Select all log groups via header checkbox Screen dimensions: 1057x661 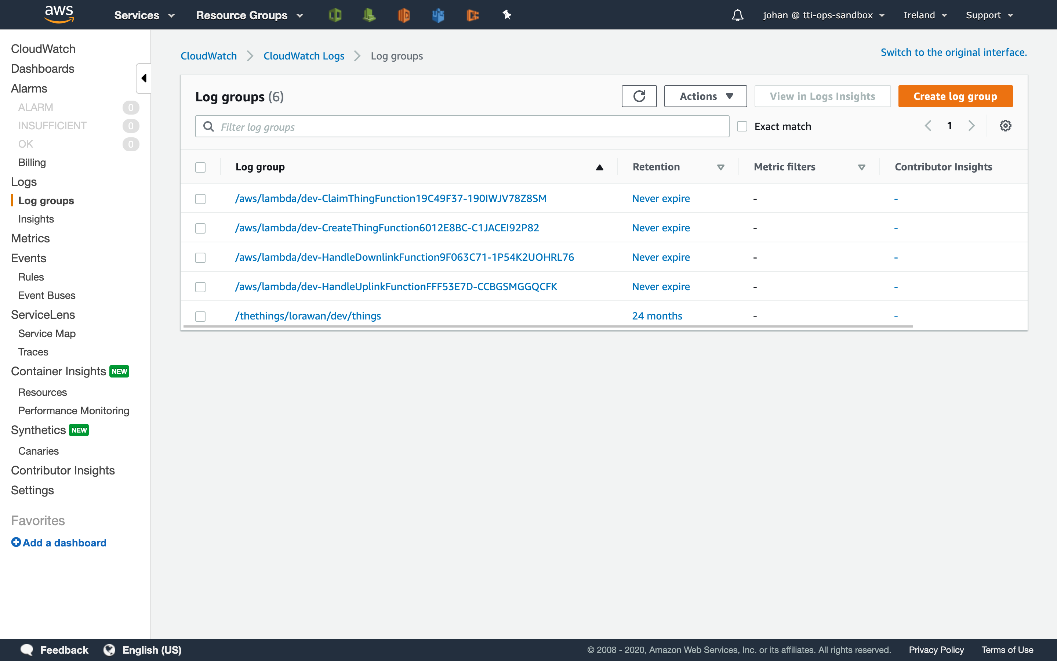[x=200, y=167]
